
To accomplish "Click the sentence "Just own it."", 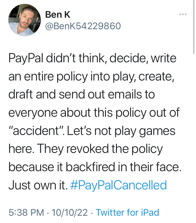I will [x=38, y=185].
